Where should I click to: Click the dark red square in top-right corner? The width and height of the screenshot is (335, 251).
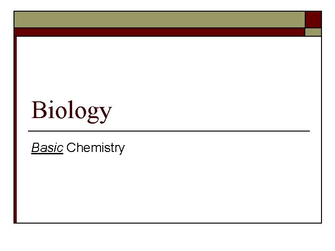coord(313,20)
